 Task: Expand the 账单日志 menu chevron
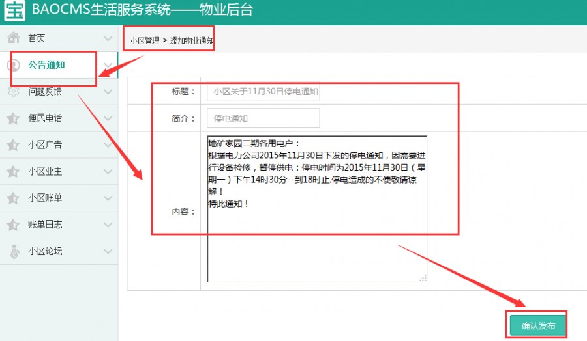tap(108, 225)
